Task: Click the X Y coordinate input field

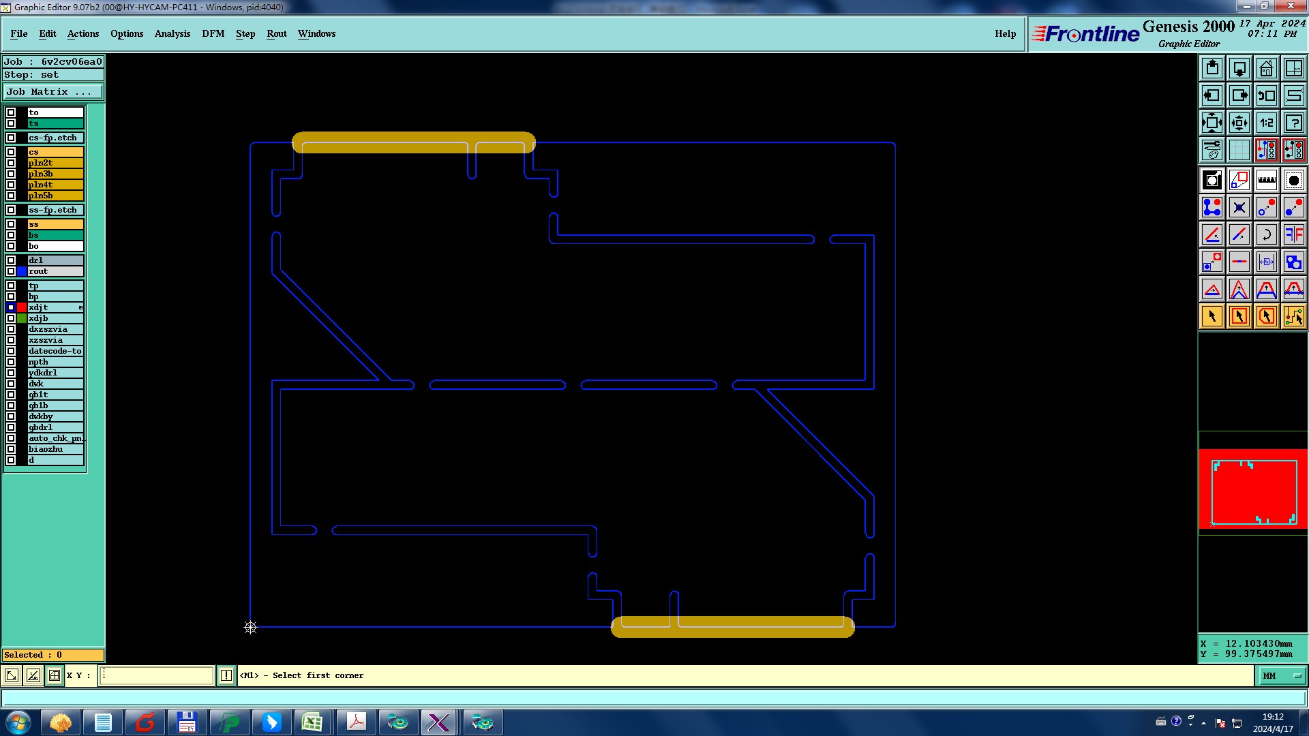Action: click(157, 675)
